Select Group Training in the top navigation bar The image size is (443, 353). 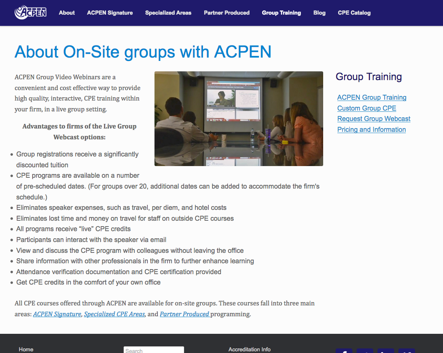pos(281,13)
